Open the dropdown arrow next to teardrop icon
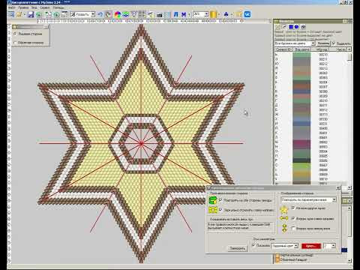Viewport: 360px width, 270px height. [232, 14]
